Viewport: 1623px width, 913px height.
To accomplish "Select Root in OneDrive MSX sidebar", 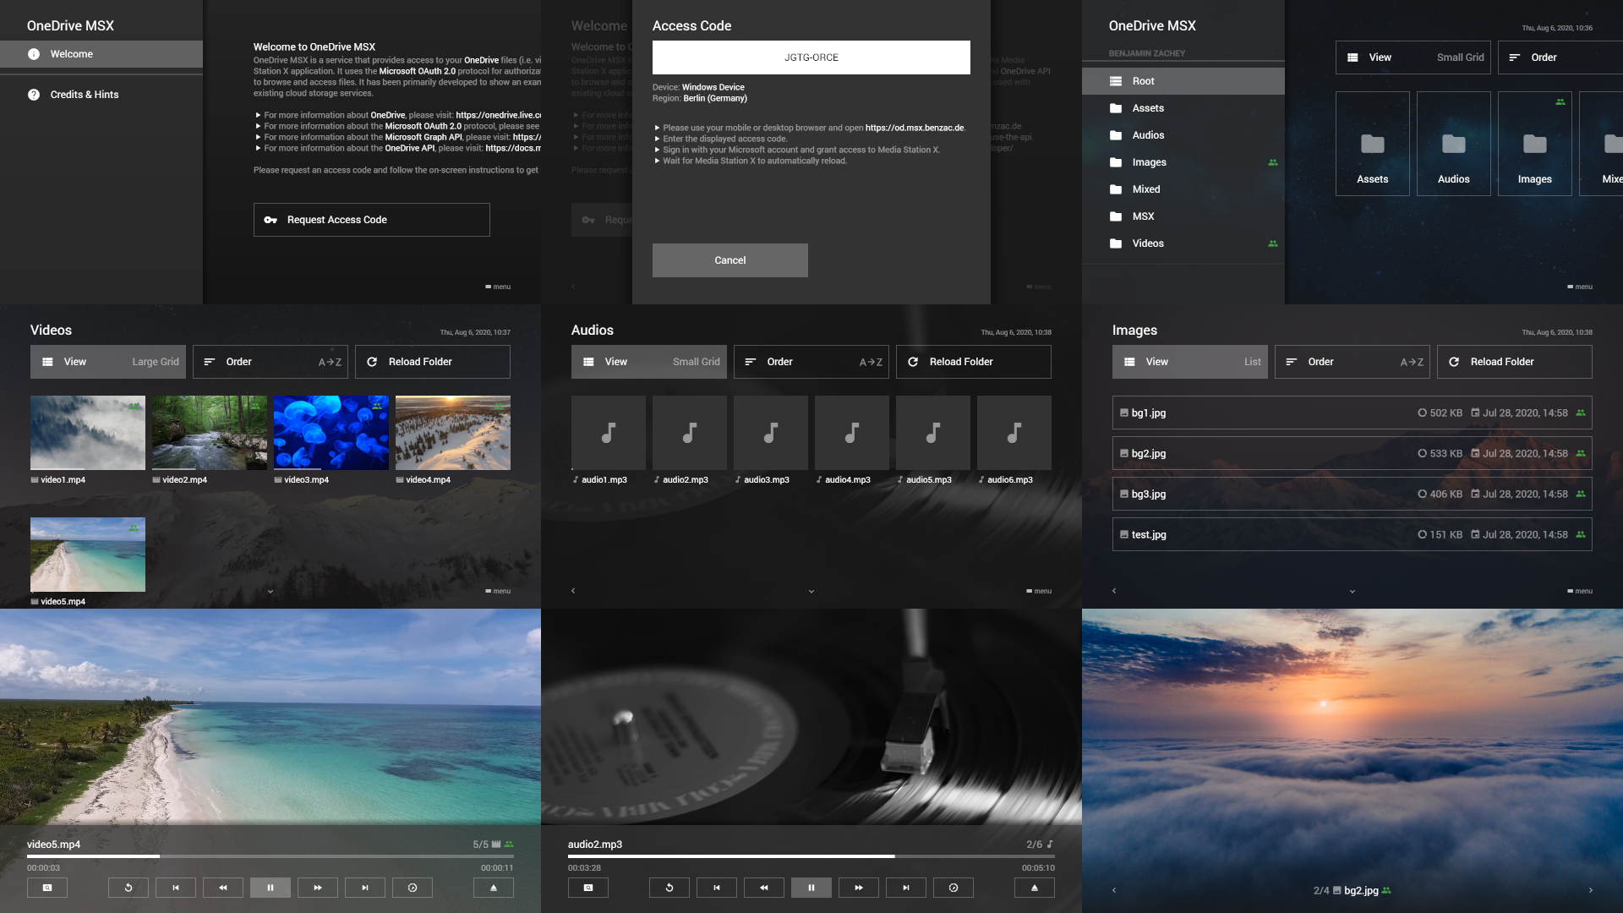I will (x=1183, y=81).
